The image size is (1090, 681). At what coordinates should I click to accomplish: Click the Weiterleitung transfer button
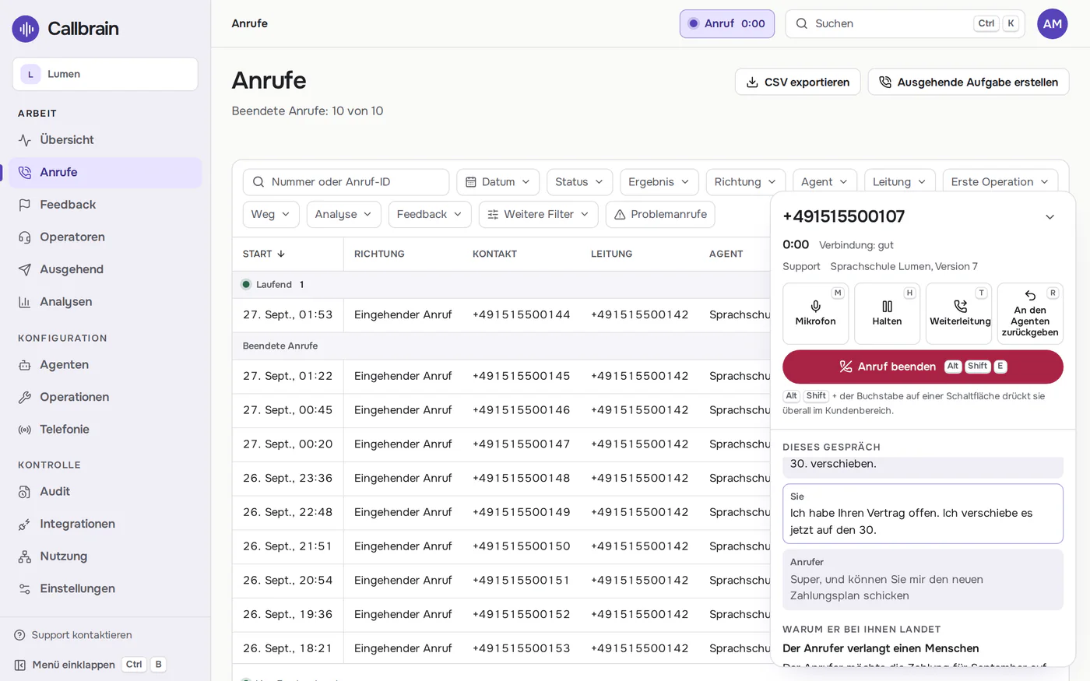(959, 314)
